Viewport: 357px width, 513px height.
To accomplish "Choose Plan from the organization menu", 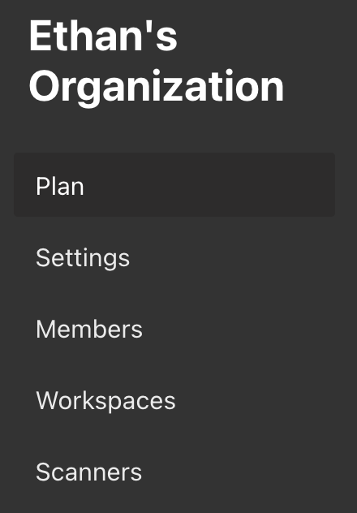I will 174,184.
